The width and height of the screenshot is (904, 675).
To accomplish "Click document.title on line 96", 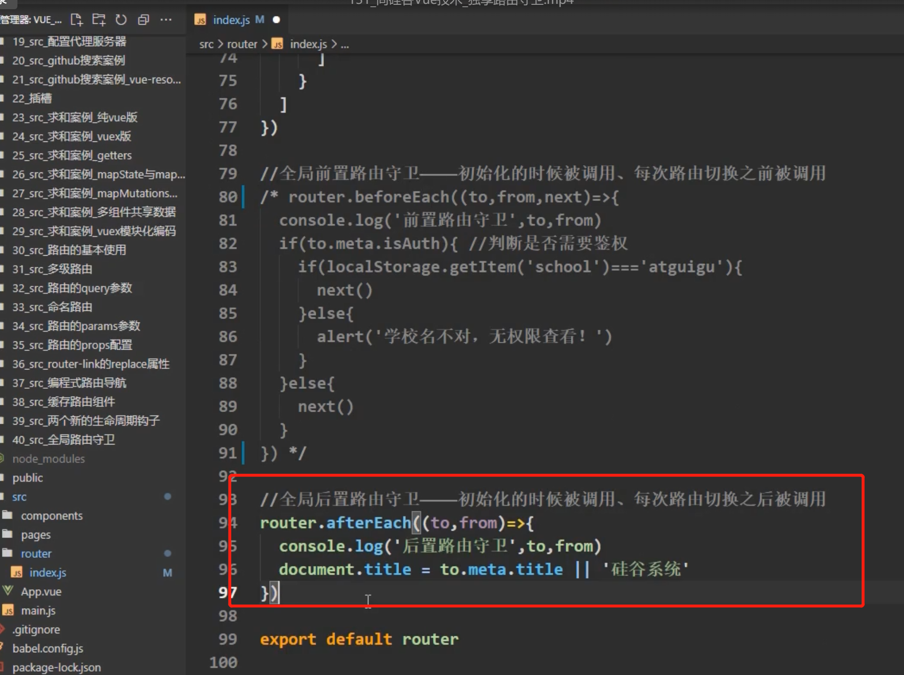I will click(345, 569).
